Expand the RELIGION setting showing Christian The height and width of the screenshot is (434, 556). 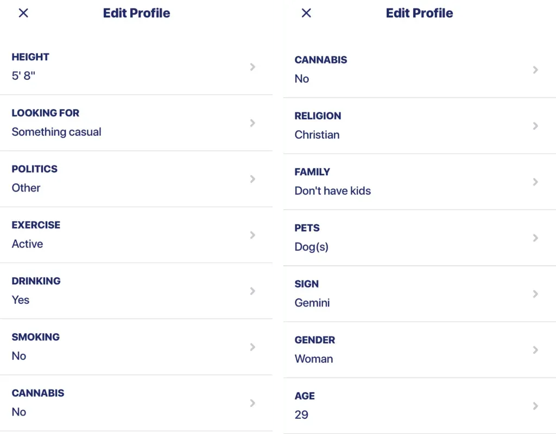(418, 126)
